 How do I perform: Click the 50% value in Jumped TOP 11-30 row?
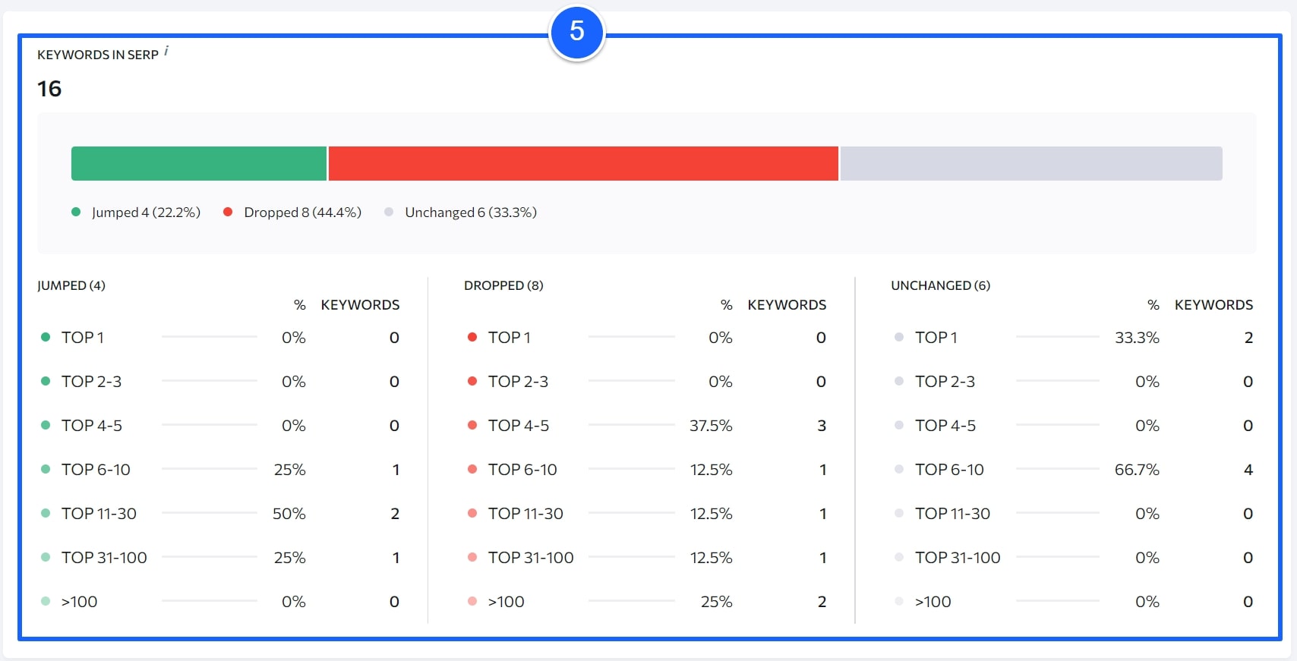pos(289,514)
